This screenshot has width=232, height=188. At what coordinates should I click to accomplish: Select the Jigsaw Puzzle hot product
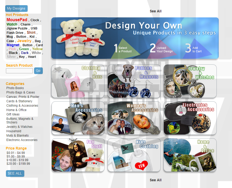[17, 28]
